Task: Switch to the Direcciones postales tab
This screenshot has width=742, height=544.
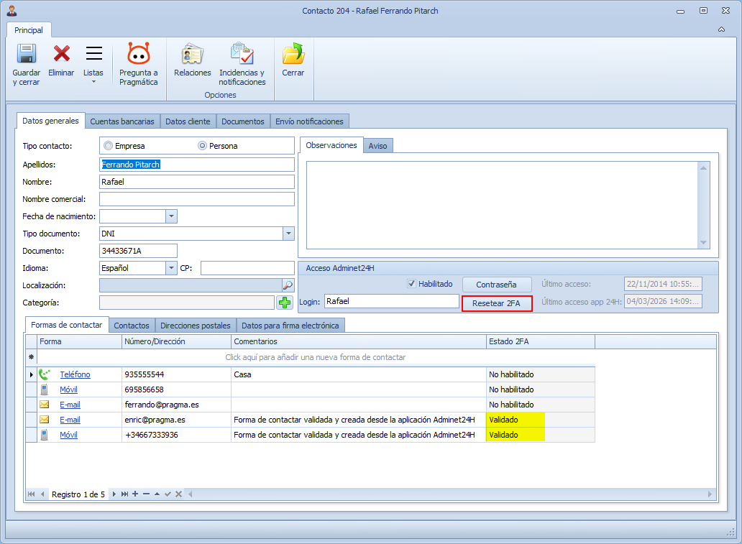Action: click(196, 326)
